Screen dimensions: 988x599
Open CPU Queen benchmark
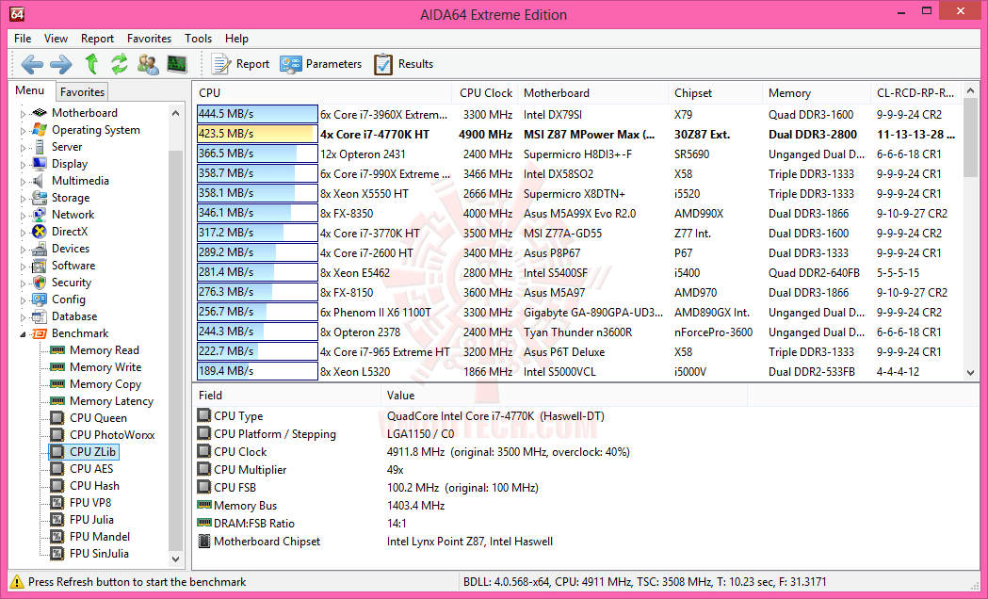click(98, 418)
